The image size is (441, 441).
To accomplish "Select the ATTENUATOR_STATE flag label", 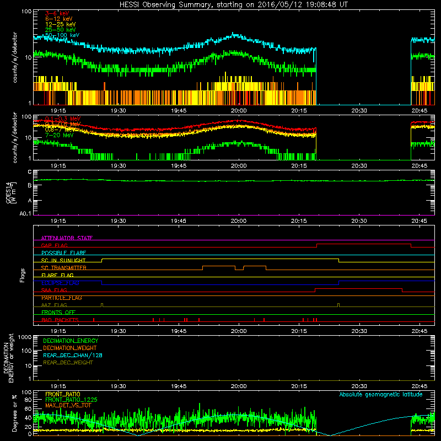I will click(67, 238).
